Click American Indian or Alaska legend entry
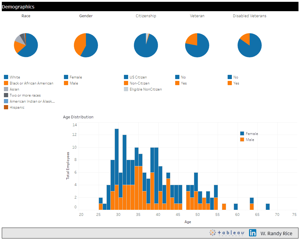Screen dimensions: 300x240 coord(32,101)
